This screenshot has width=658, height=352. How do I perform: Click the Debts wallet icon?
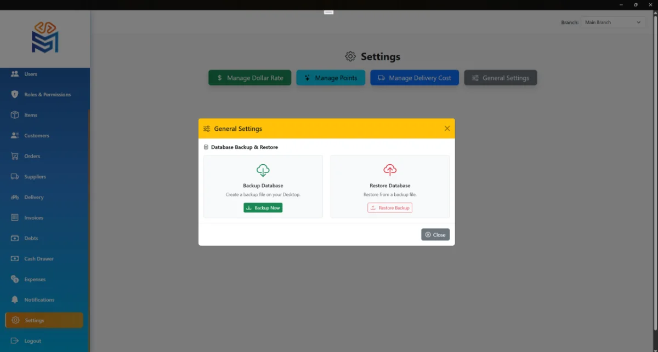tap(15, 238)
